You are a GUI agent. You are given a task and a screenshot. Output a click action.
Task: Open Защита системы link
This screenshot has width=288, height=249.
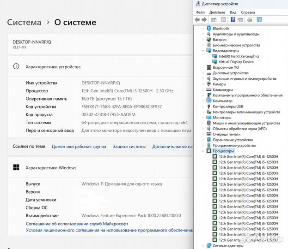[129, 147]
